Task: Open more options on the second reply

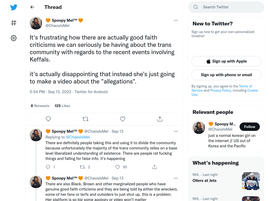Action: pyautogui.click(x=176, y=178)
